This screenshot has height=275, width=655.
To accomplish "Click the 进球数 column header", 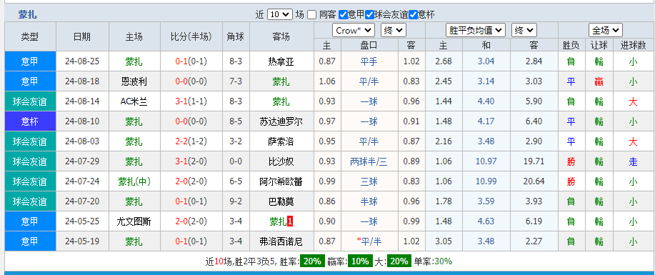I will (x=634, y=45).
